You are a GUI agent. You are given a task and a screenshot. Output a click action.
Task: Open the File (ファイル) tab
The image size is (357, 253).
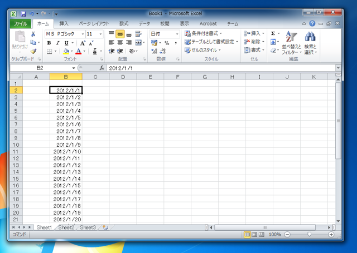point(21,23)
